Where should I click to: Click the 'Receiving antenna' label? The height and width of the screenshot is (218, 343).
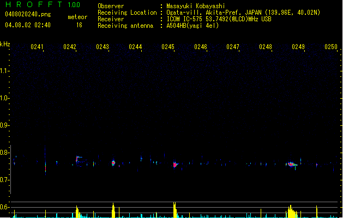125,26
